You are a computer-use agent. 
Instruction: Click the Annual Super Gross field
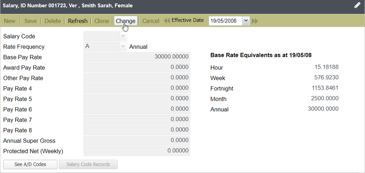137,141
